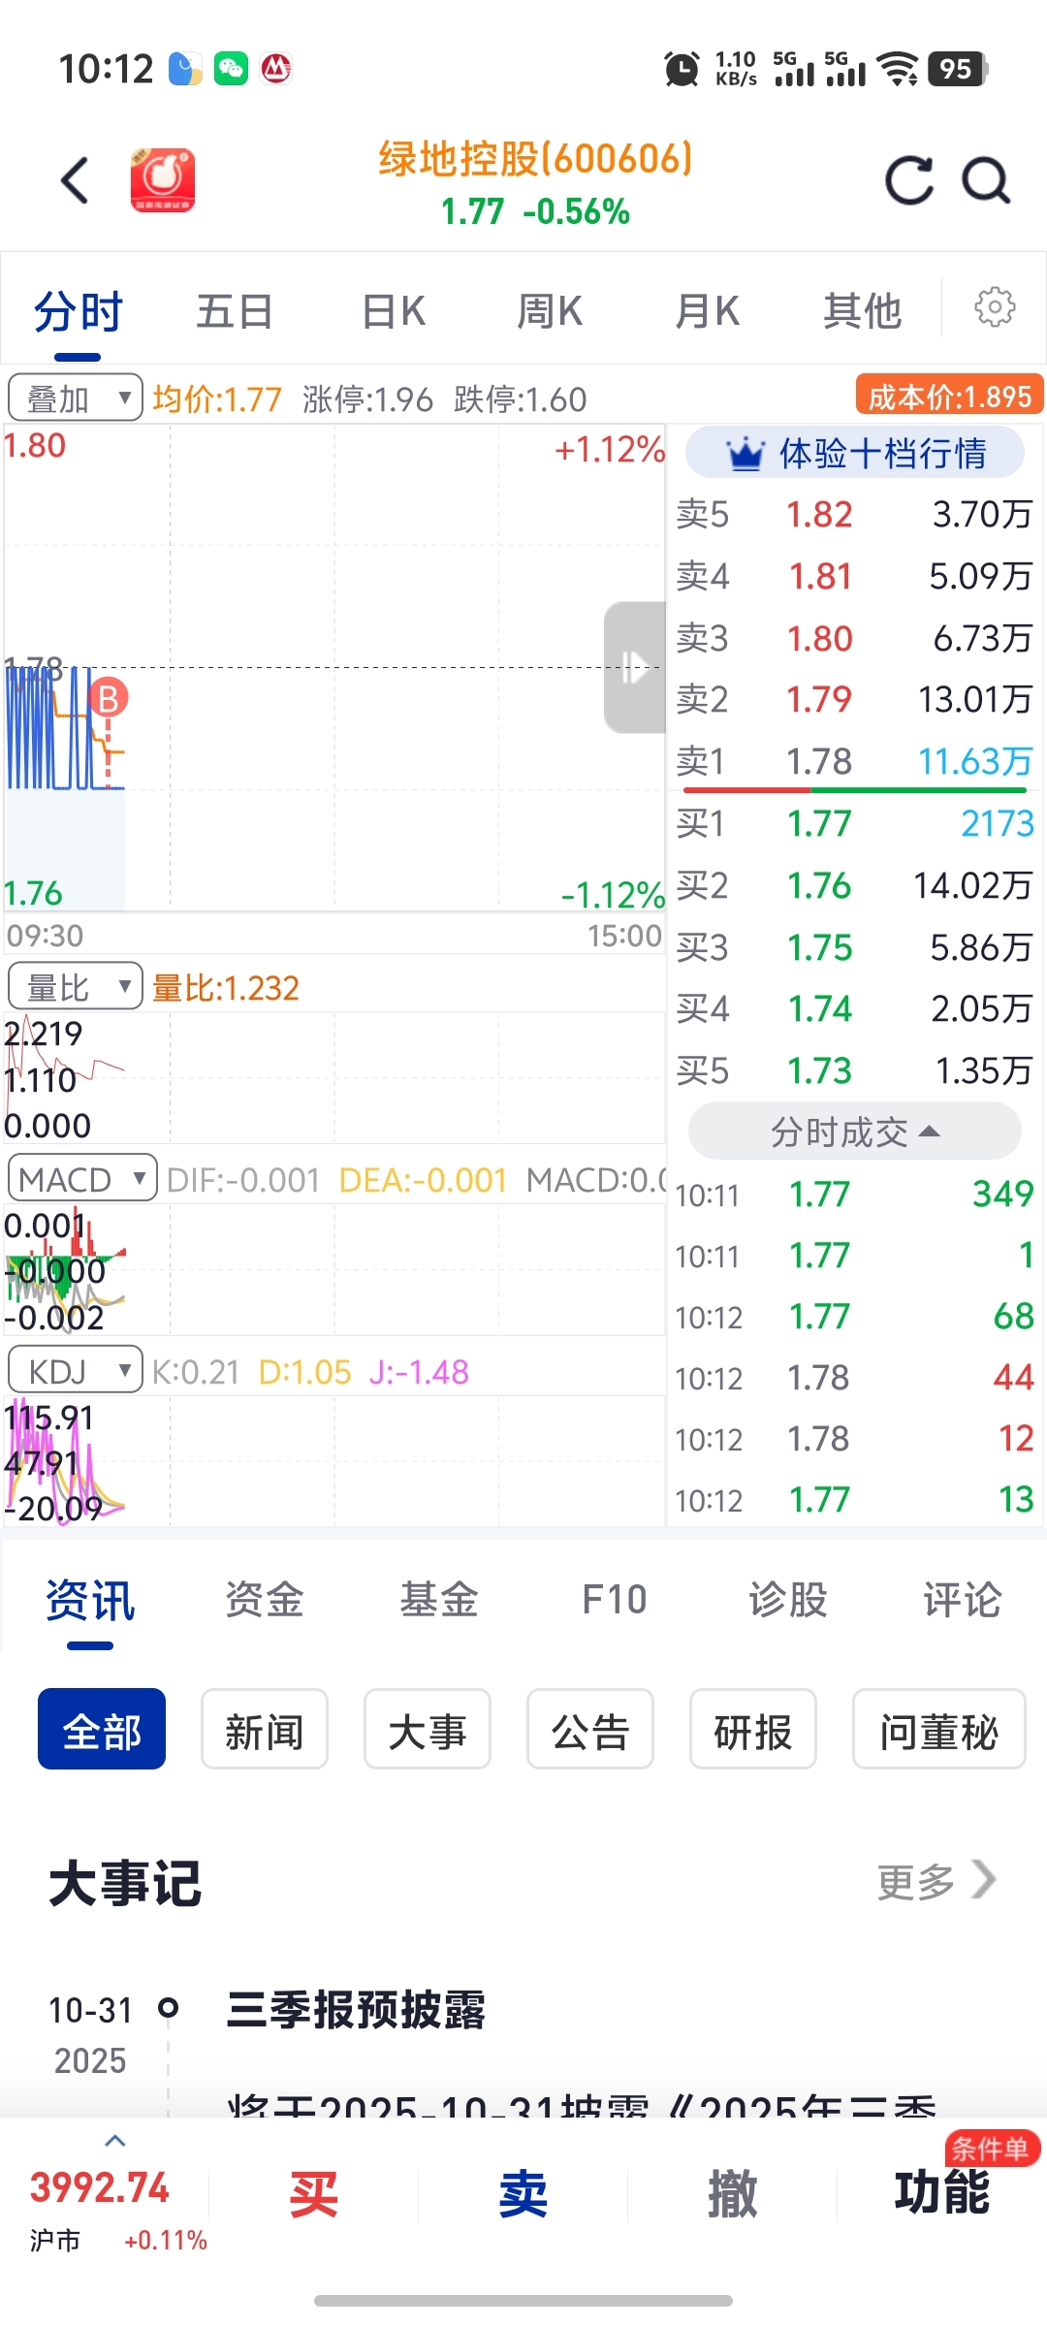Tap home gesture bar at bottom
This screenshot has height=2327, width=1047.
pyautogui.click(x=523, y=2301)
